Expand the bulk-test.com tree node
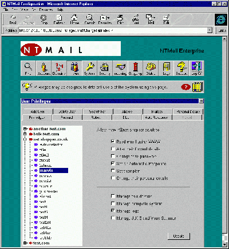The width and height of the screenshot is (229, 249). [x=25, y=134]
